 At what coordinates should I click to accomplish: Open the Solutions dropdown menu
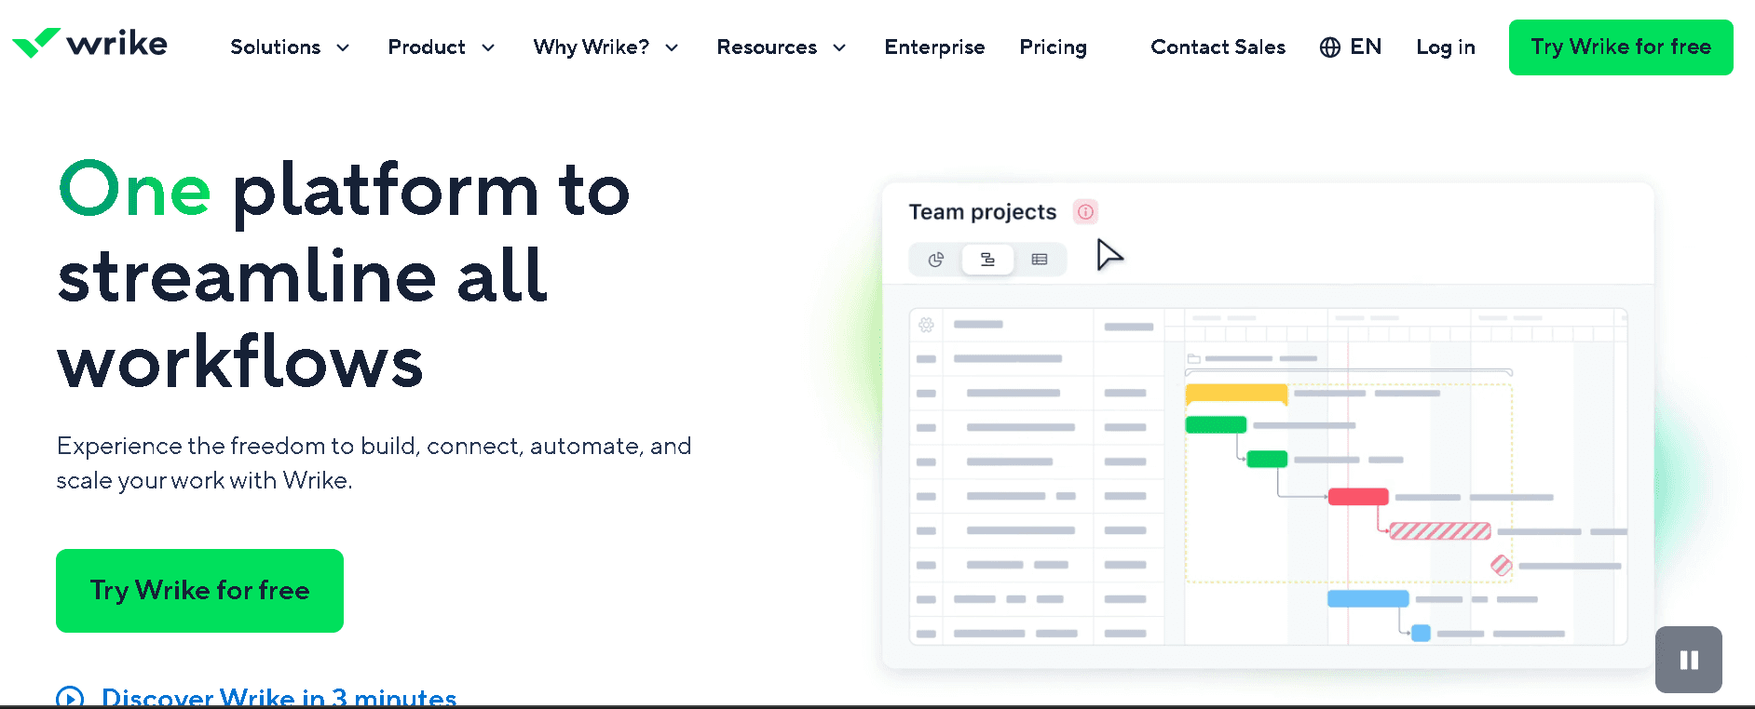tap(290, 47)
